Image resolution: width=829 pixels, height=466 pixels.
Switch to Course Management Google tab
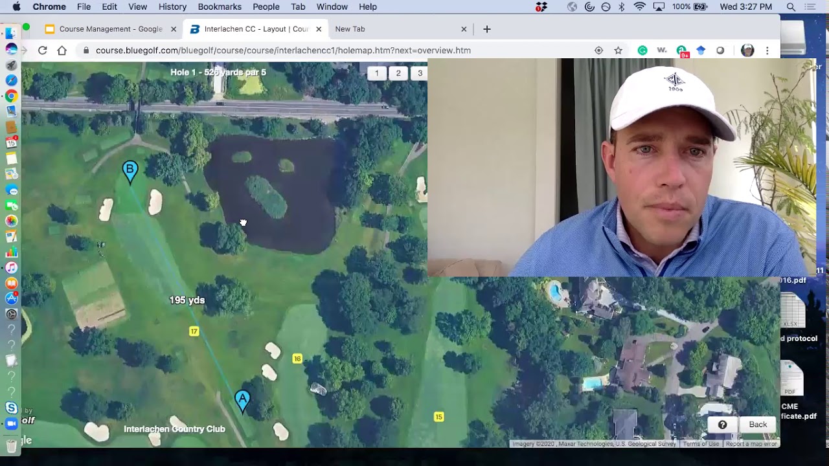(x=111, y=29)
